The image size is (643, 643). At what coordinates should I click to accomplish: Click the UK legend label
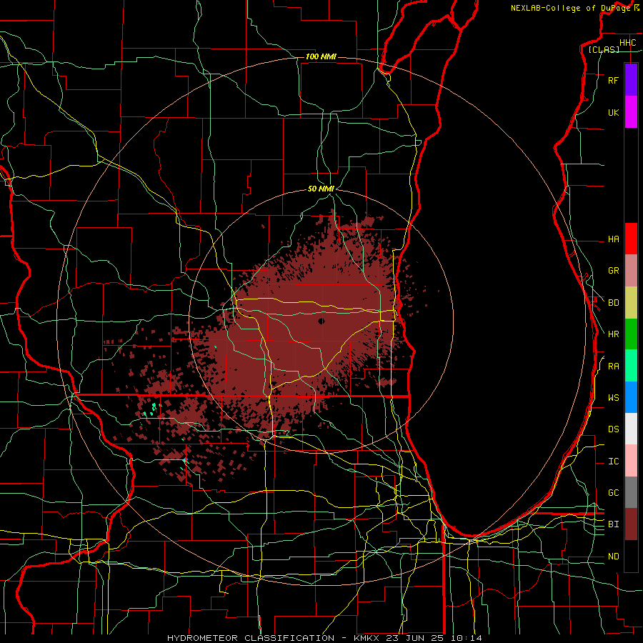tap(613, 113)
